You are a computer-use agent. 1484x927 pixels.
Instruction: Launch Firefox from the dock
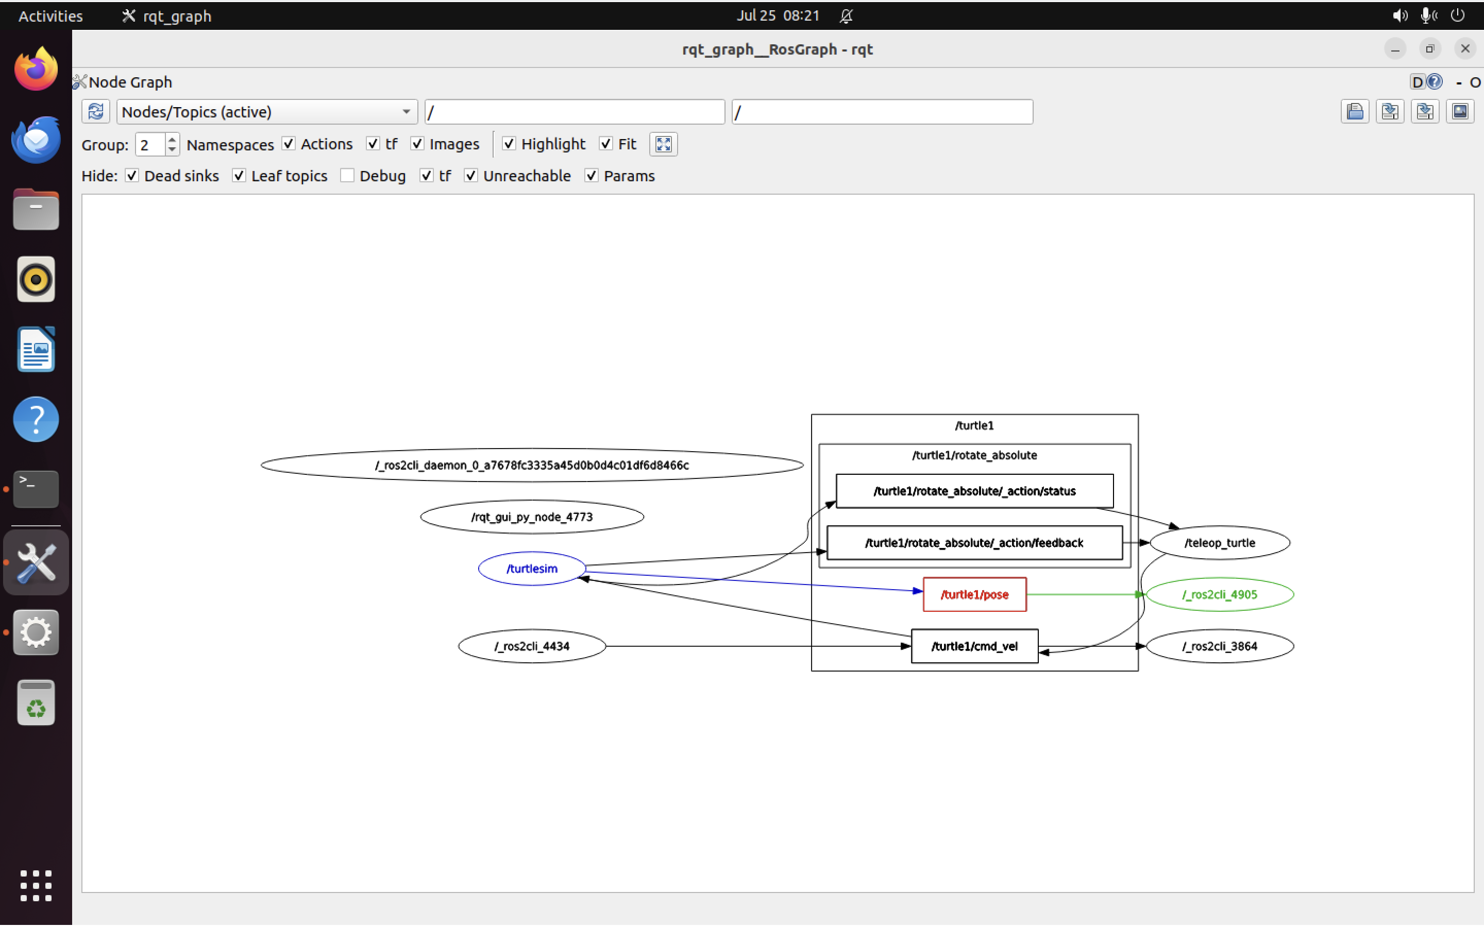[35, 68]
